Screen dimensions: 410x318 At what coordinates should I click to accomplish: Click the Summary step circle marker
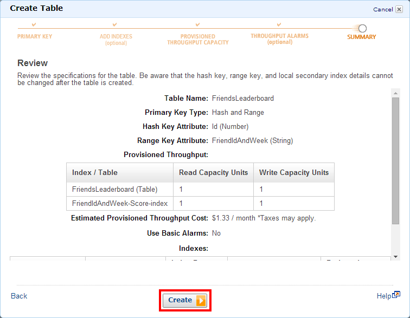click(x=362, y=28)
